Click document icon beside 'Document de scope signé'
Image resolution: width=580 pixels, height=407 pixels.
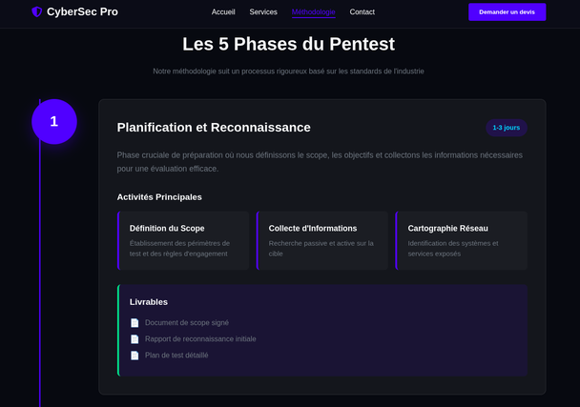pyautogui.click(x=135, y=322)
